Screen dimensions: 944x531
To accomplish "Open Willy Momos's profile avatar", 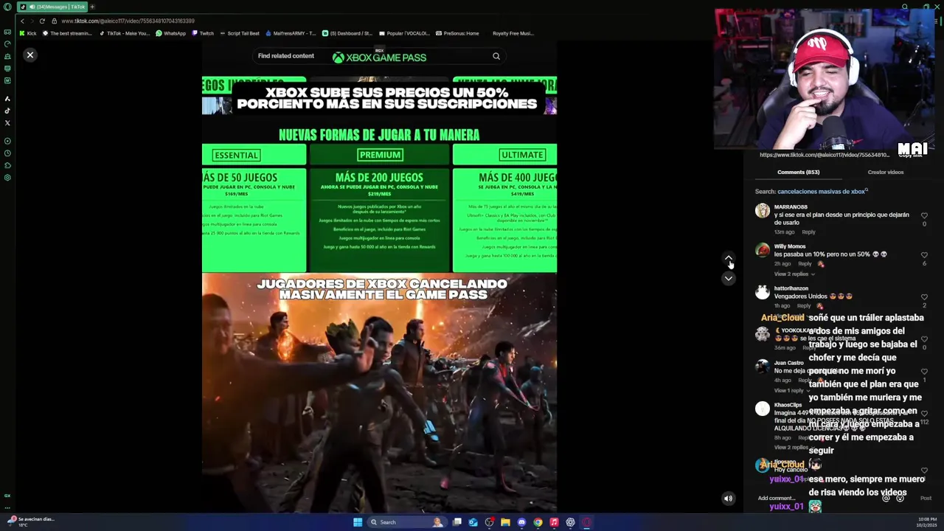I will pyautogui.click(x=763, y=251).
